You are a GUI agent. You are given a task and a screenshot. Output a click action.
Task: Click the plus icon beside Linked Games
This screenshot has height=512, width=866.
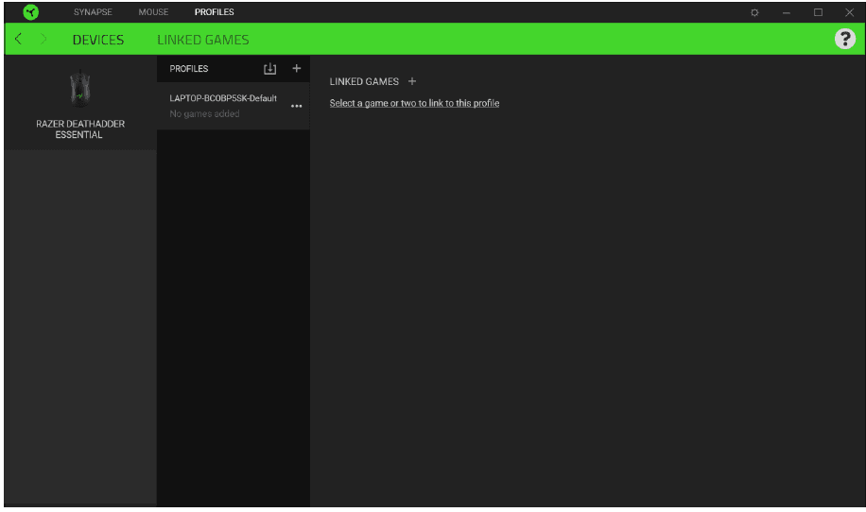(411, 82)
